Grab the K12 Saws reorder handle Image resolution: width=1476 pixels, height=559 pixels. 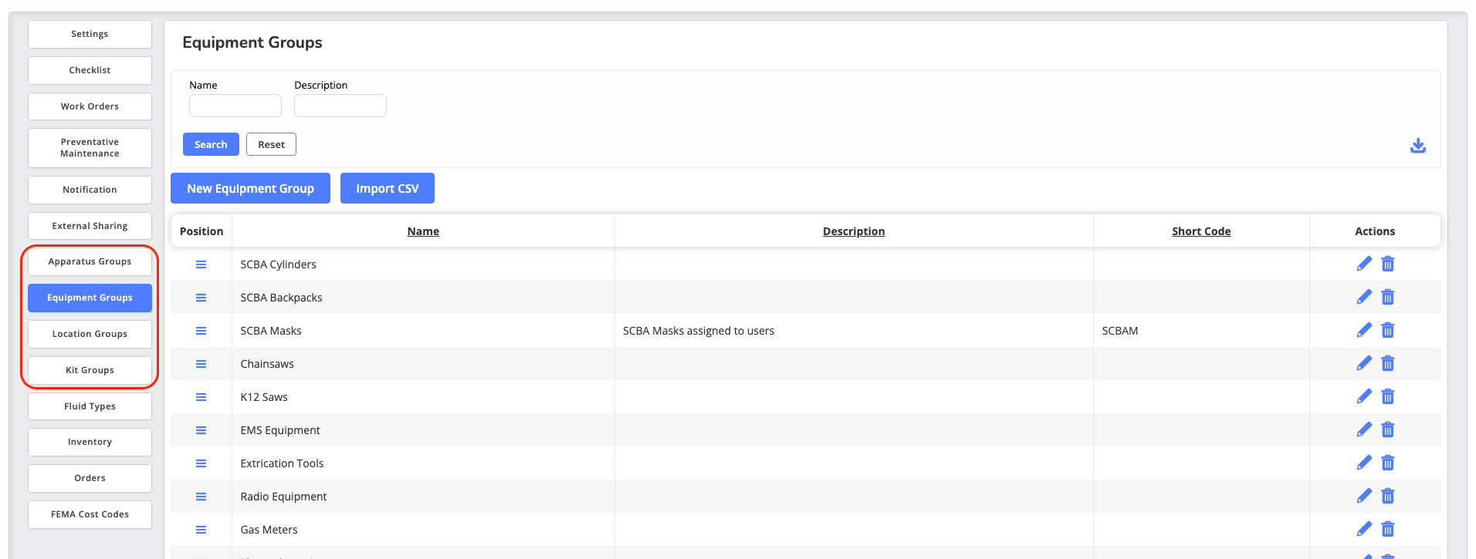point(201,397)
